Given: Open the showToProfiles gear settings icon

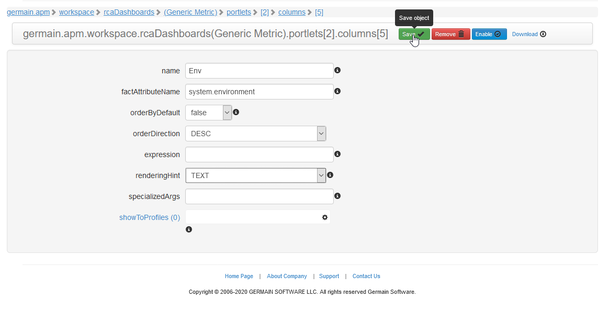Looking at the screenshot, I should pos(325,217).
